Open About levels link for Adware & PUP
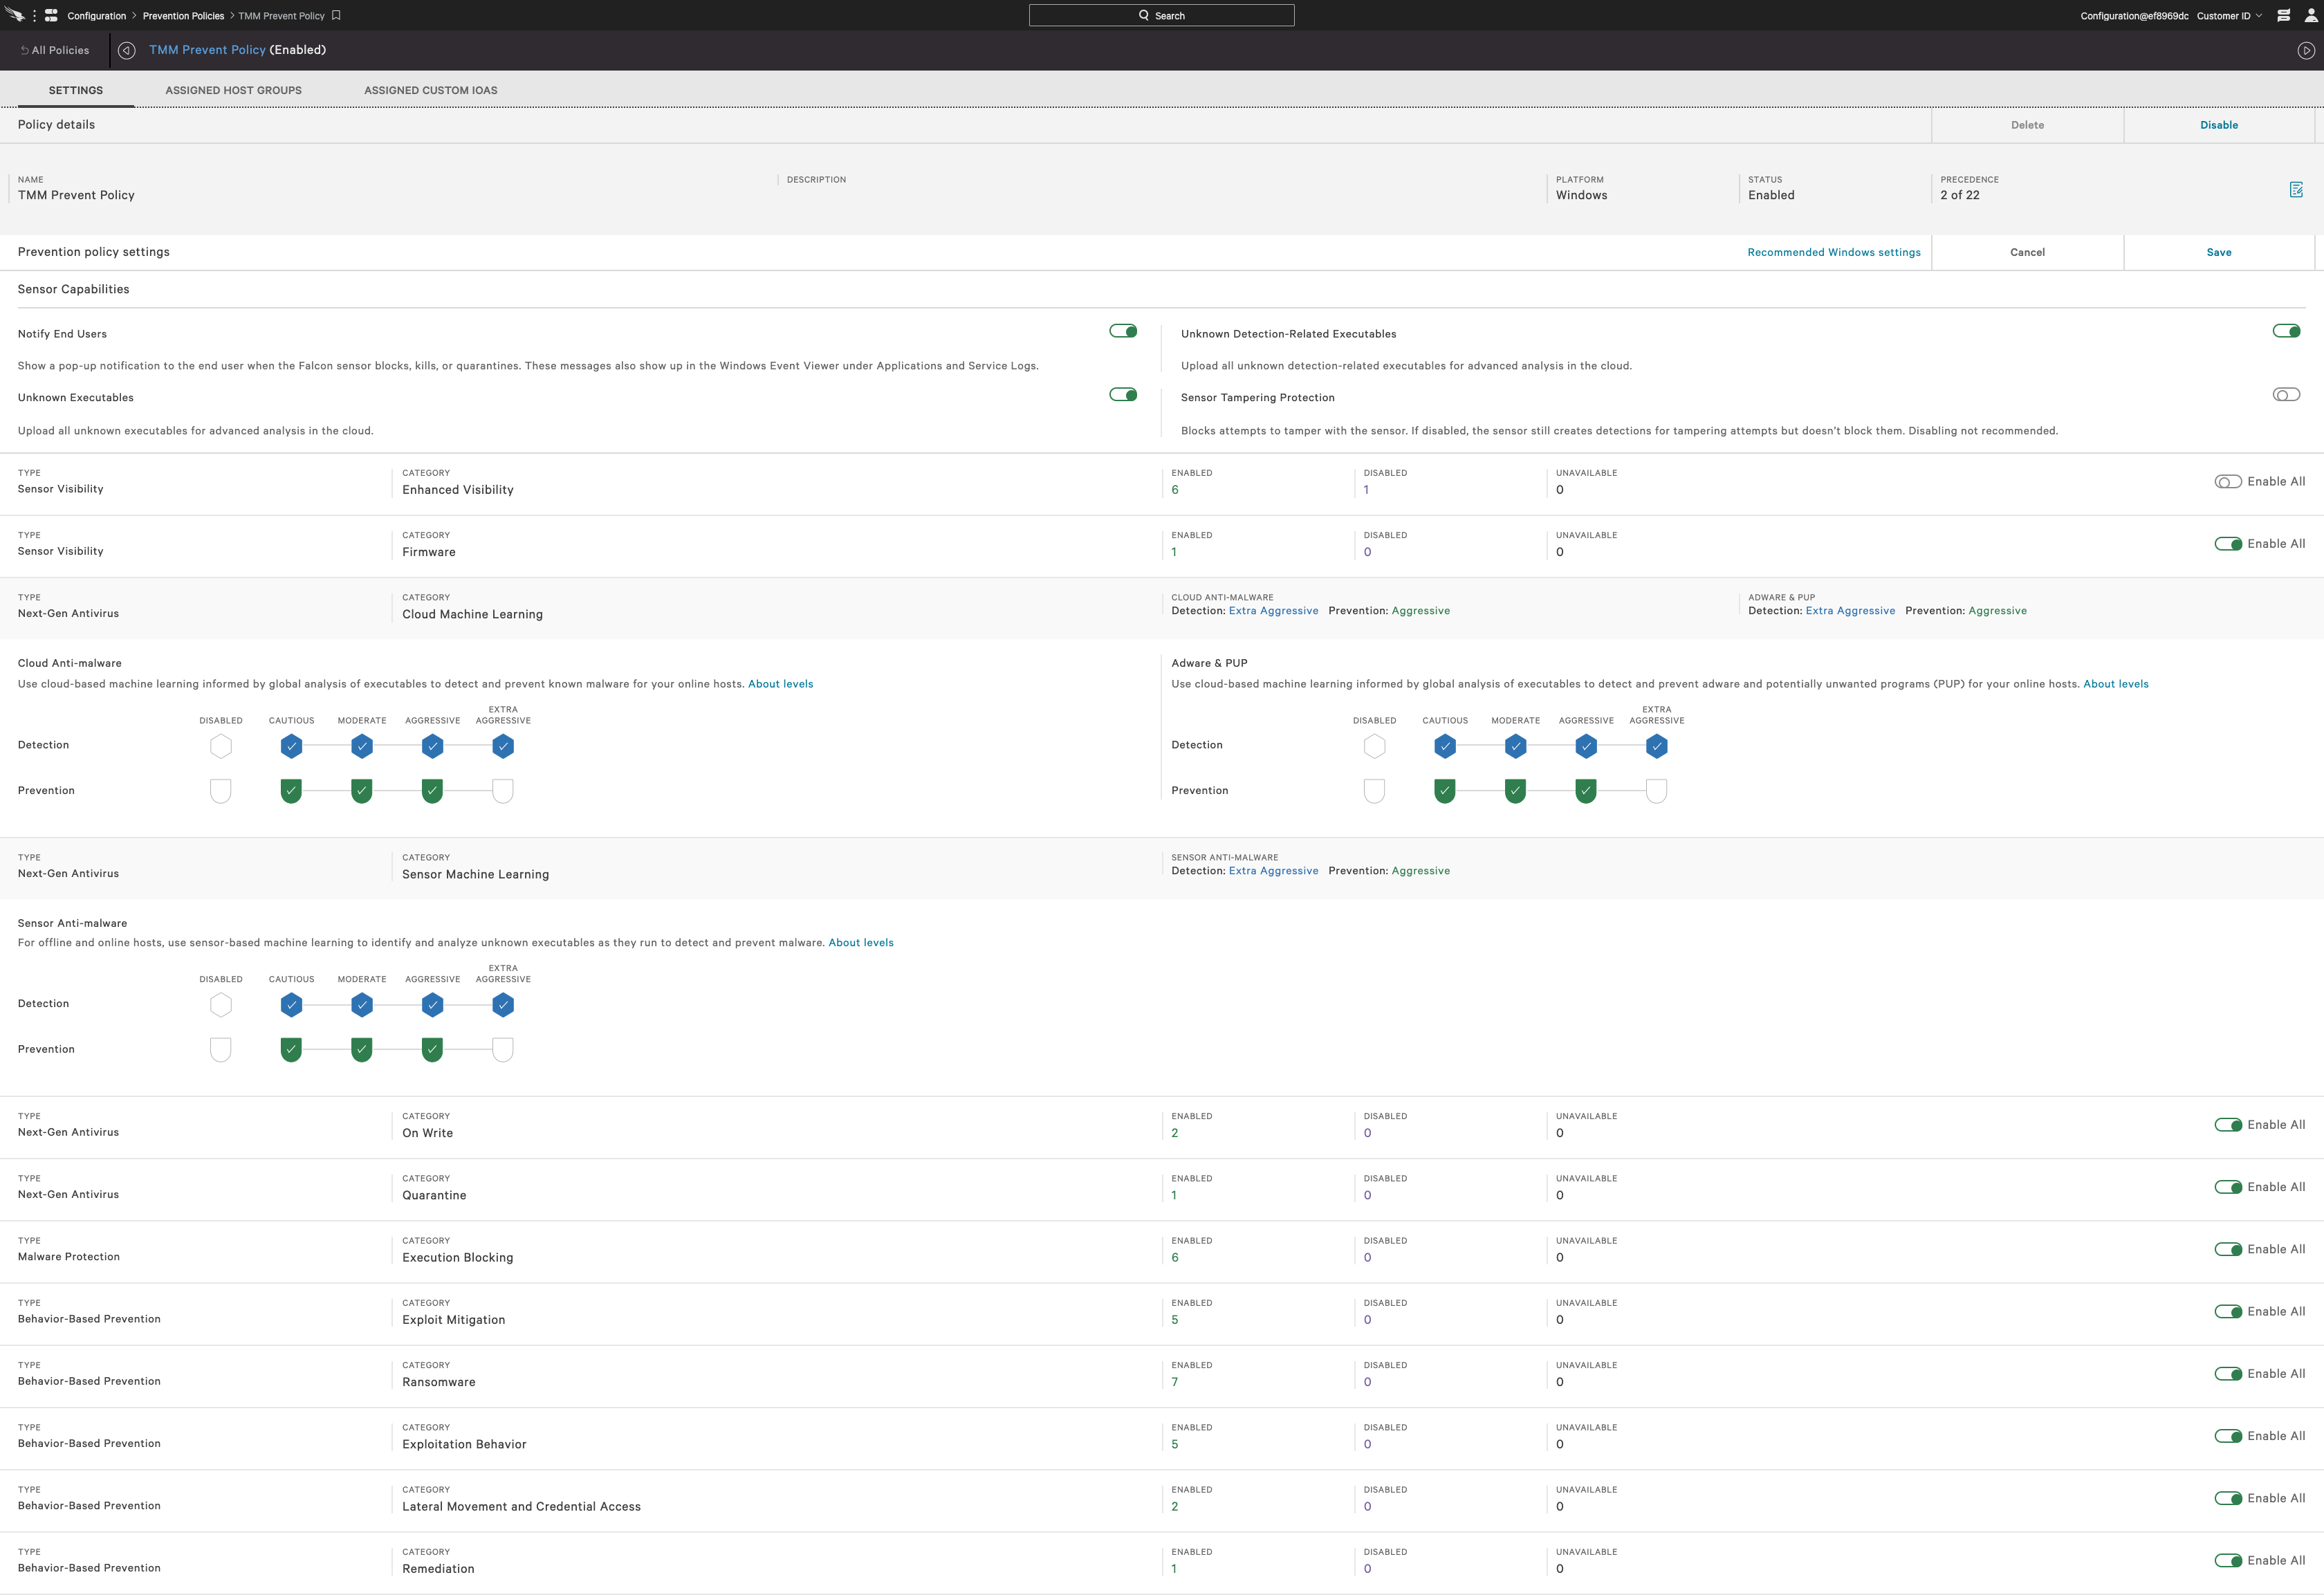 (x=2115, y=684)
